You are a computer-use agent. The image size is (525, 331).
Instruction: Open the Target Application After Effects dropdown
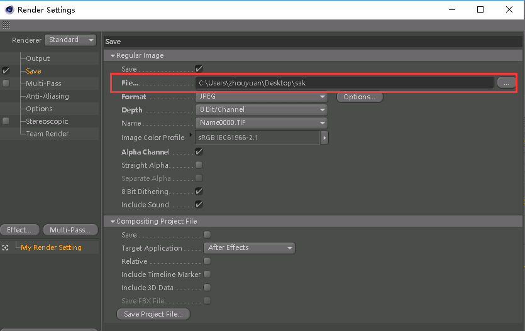pos(250,248)
